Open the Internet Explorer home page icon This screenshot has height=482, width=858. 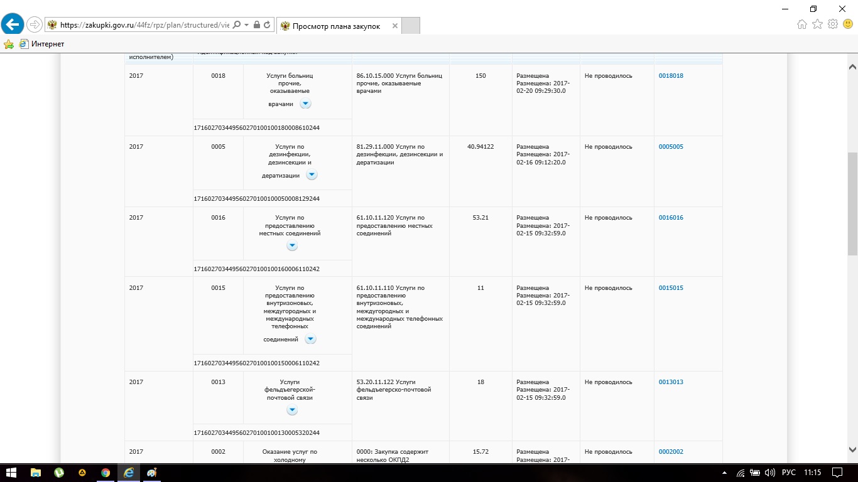pos(801,24)
